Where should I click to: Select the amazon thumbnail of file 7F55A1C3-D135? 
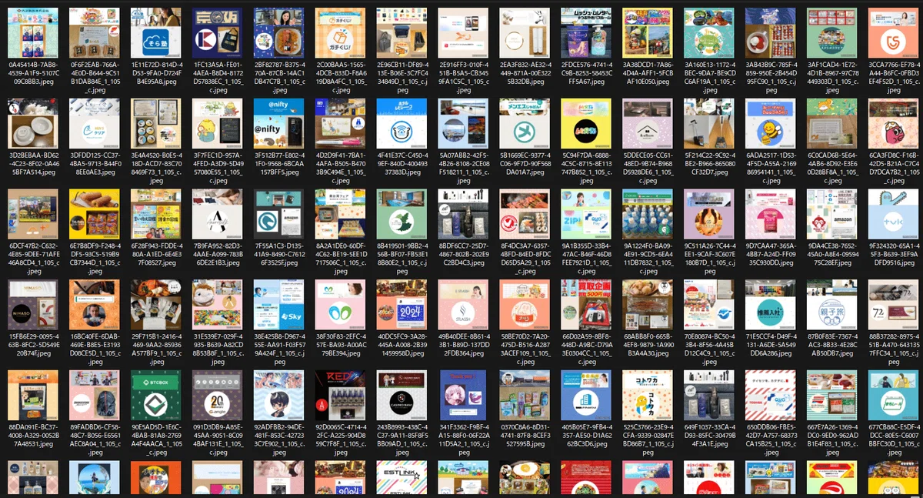tap(279, 214)
